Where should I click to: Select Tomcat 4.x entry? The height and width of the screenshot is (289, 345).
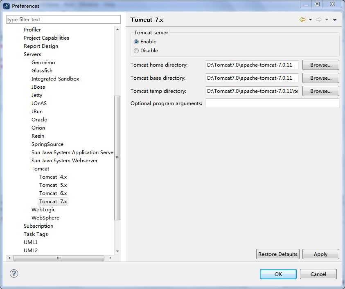[x=53, y=177]
